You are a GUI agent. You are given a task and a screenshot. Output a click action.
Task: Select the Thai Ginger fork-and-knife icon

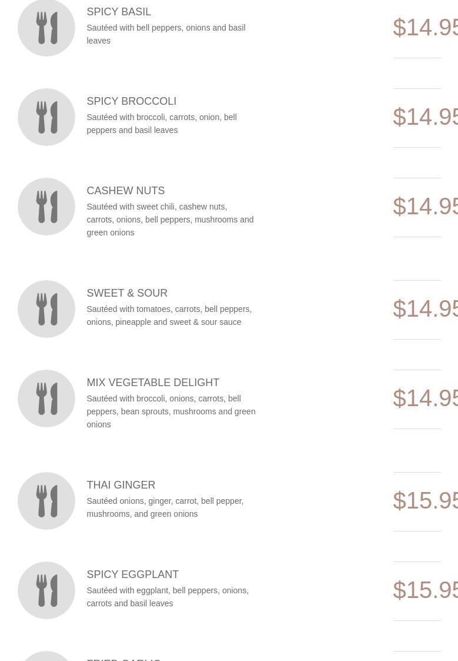pos(46,501)
